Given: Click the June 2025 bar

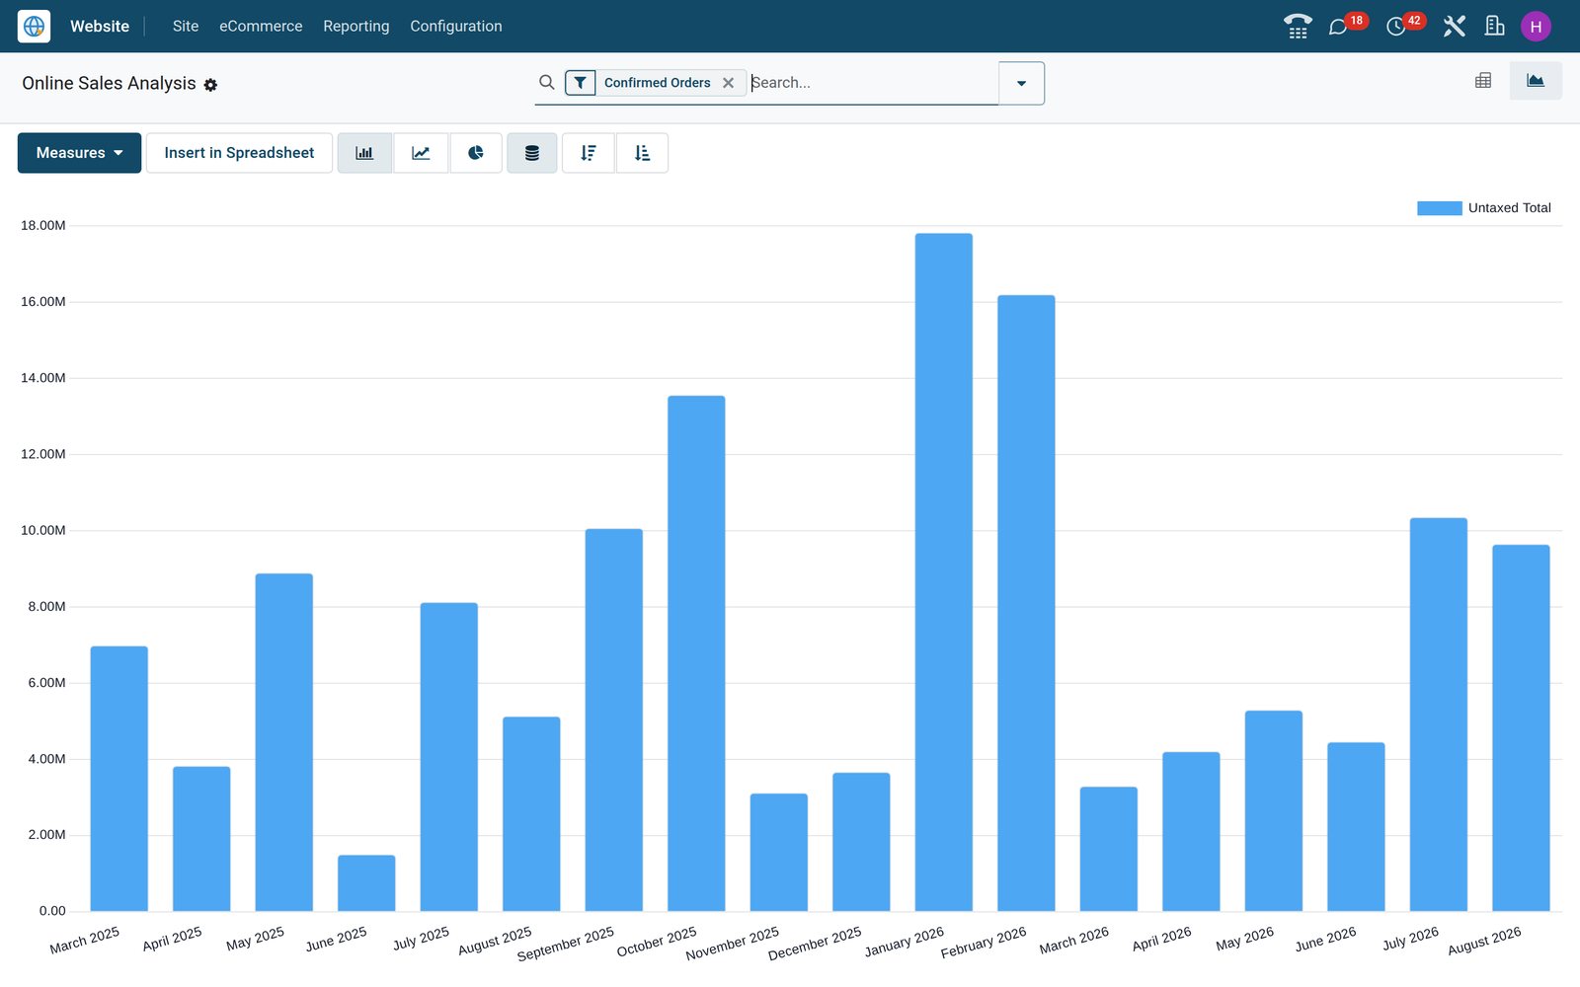Looking at the screenshot, I should [x=366, y=883].
